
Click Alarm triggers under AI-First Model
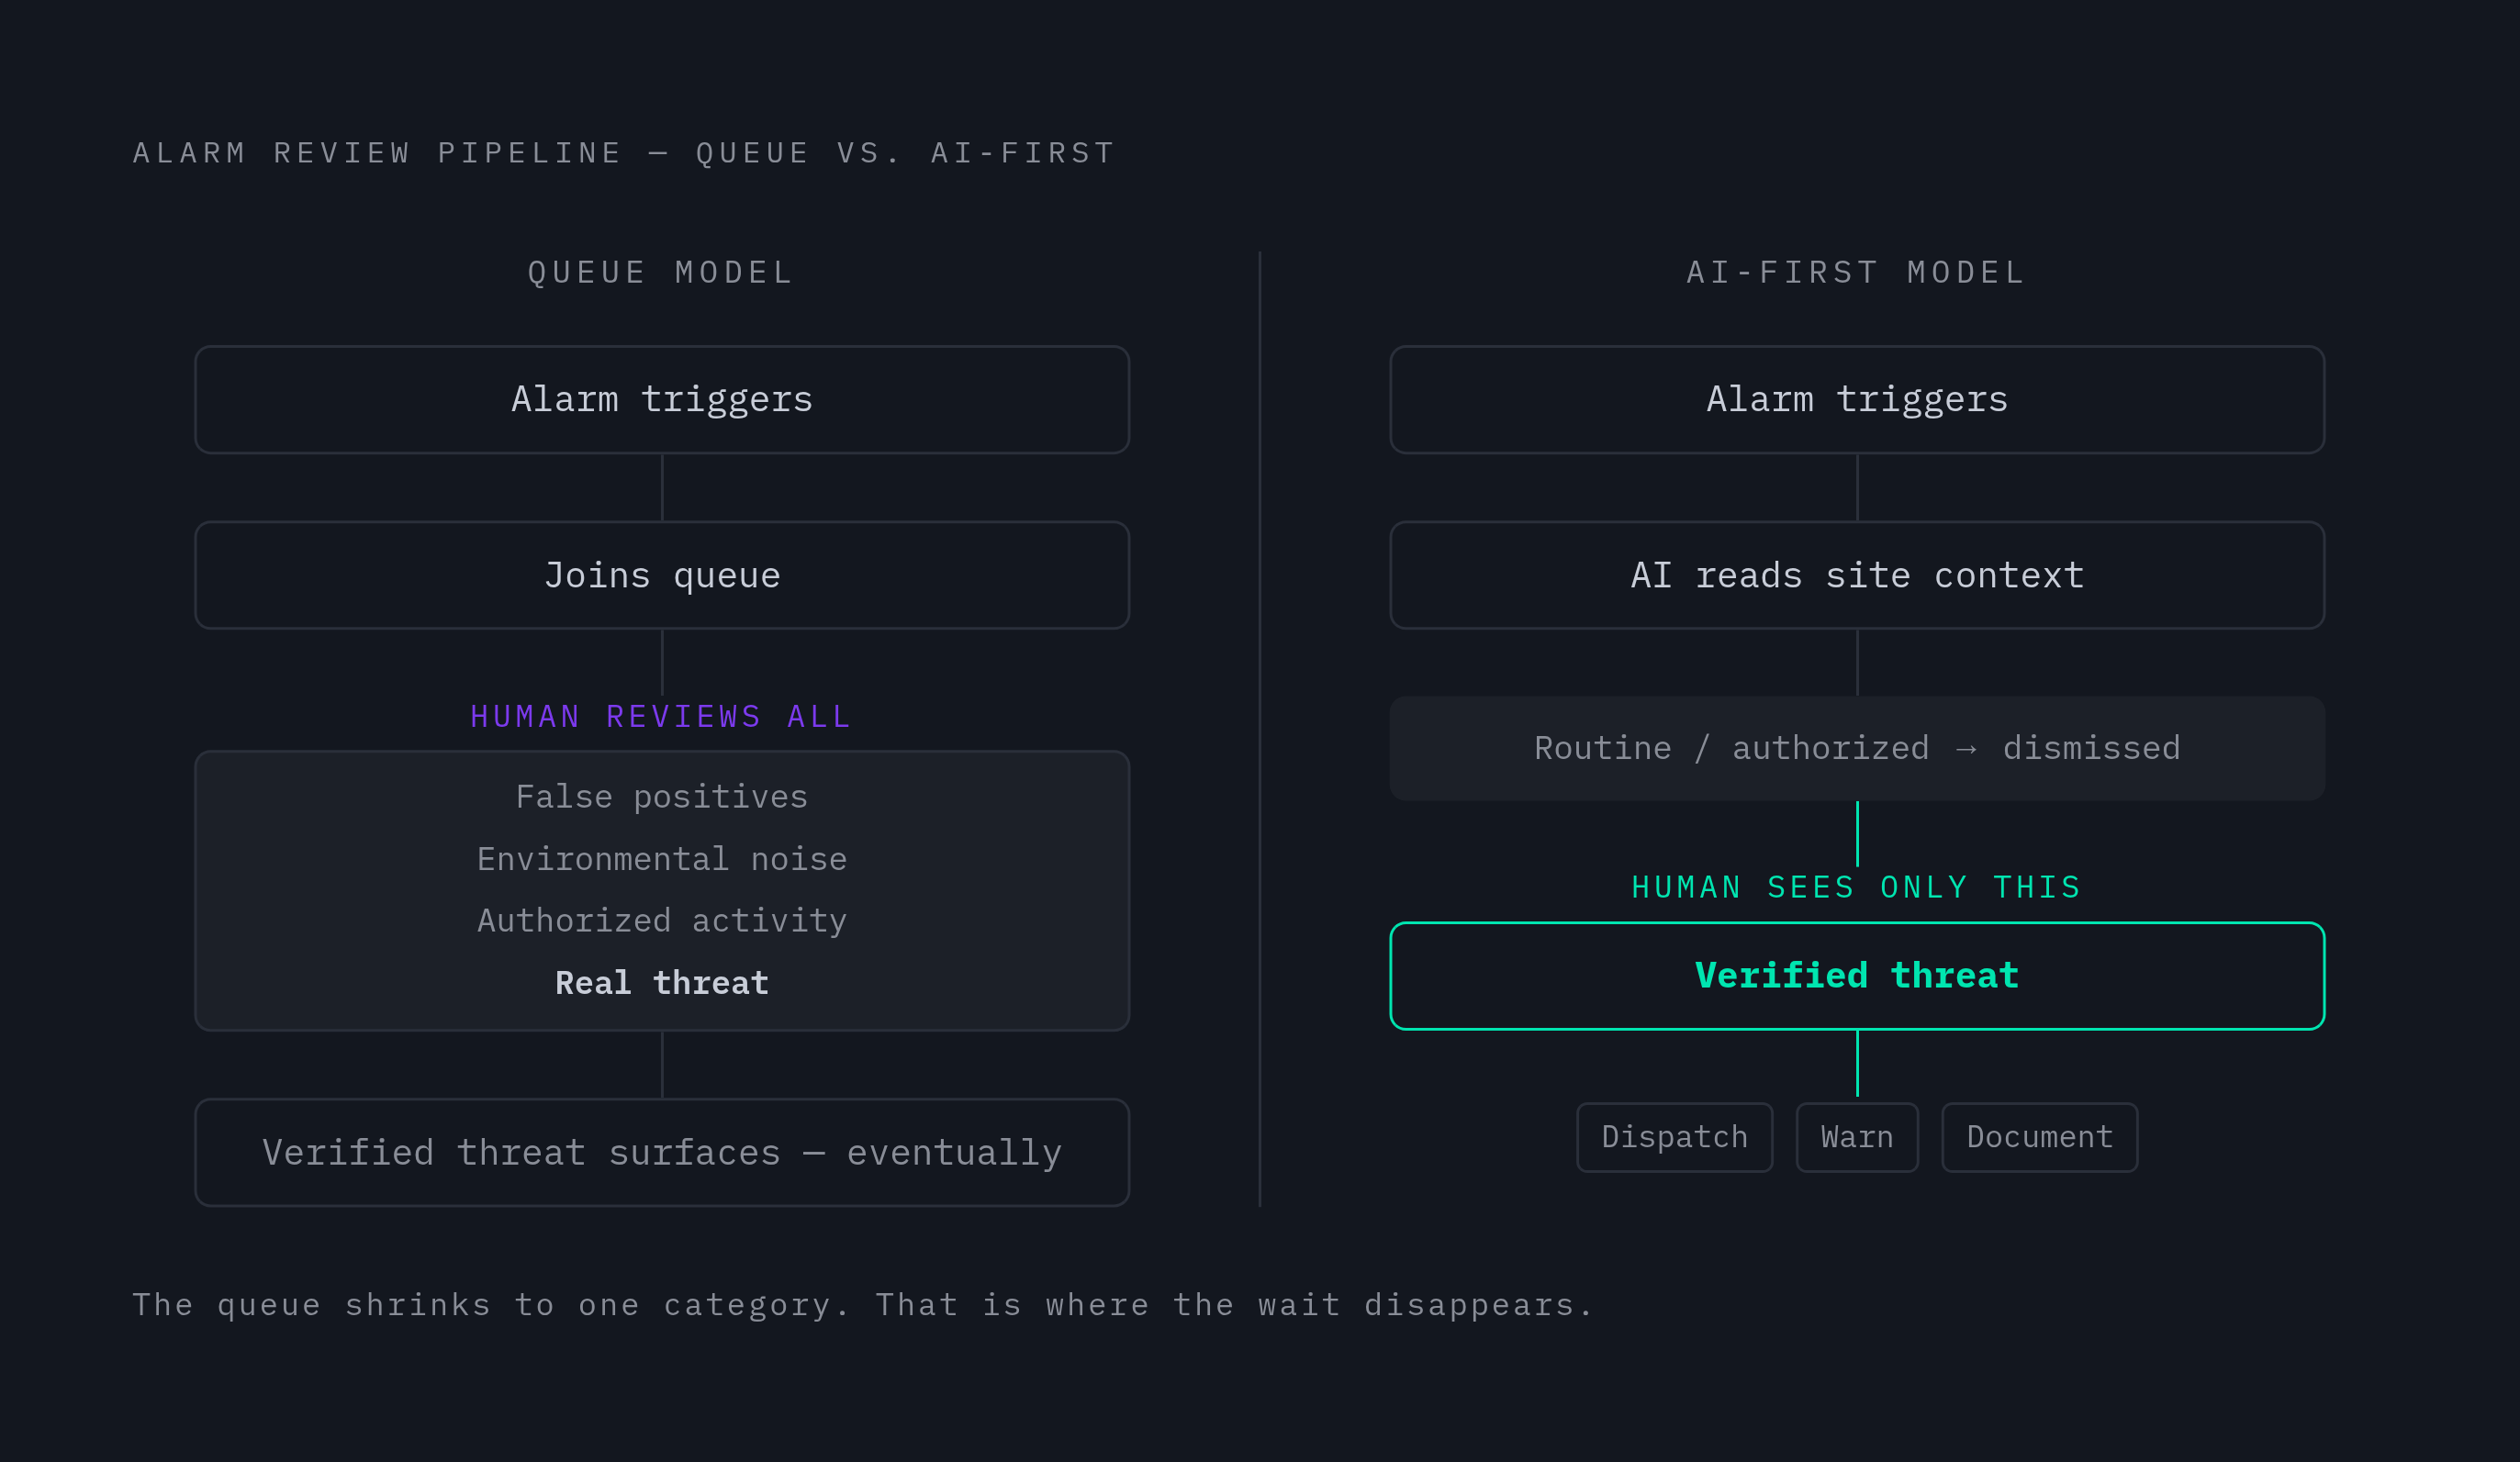[x=1857, y=400]
